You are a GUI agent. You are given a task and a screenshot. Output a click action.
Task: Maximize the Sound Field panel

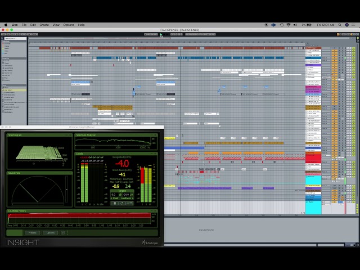pyautogui.click(x=70, y=173)
